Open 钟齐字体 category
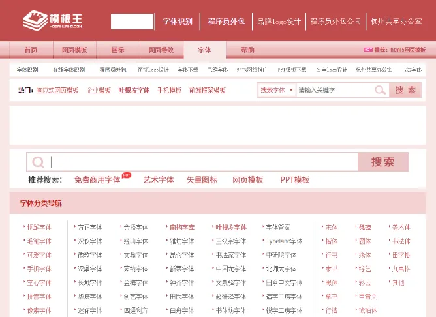 182,283
